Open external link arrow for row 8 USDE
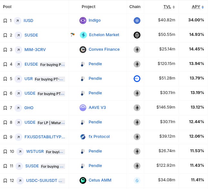Image resolution: width=208 pixels, height=189 pixels. [18, 122]
